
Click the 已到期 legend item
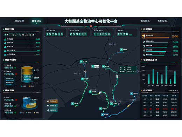pyautogui.click(x=31, y=86)
